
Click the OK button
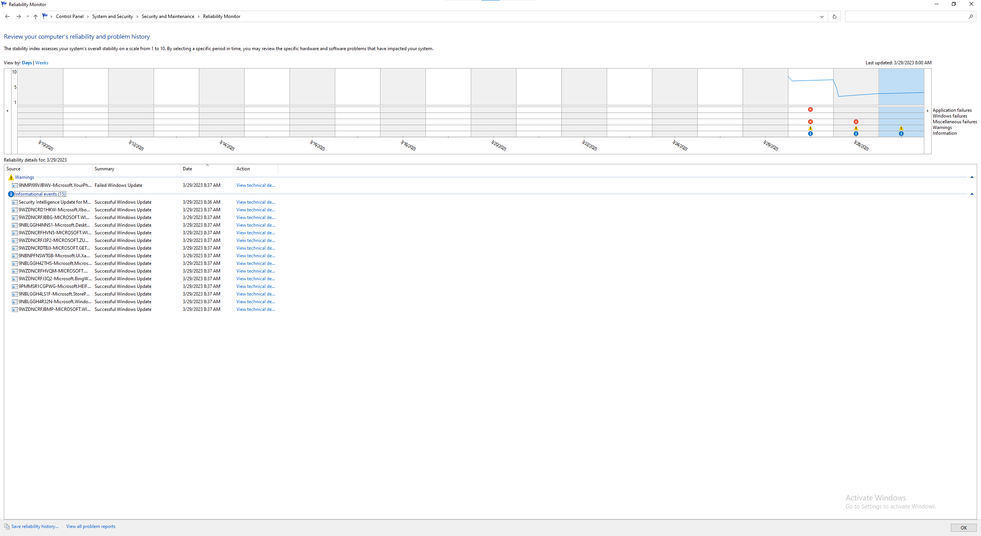pyautogui.click(x=963, y=528)
